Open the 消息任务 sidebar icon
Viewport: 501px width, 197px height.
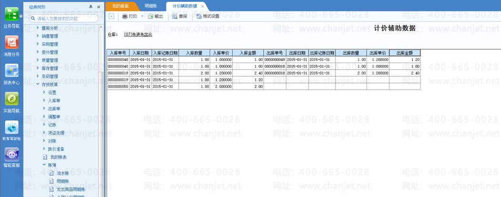pyautogui.click(x=11, y=42)
